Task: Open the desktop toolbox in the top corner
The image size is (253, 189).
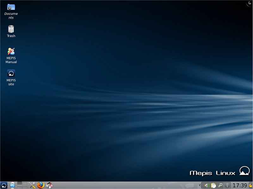Action: click(x=250, y=3)
